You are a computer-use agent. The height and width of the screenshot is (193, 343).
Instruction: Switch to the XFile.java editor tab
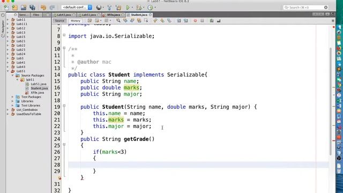pos(113,14)
